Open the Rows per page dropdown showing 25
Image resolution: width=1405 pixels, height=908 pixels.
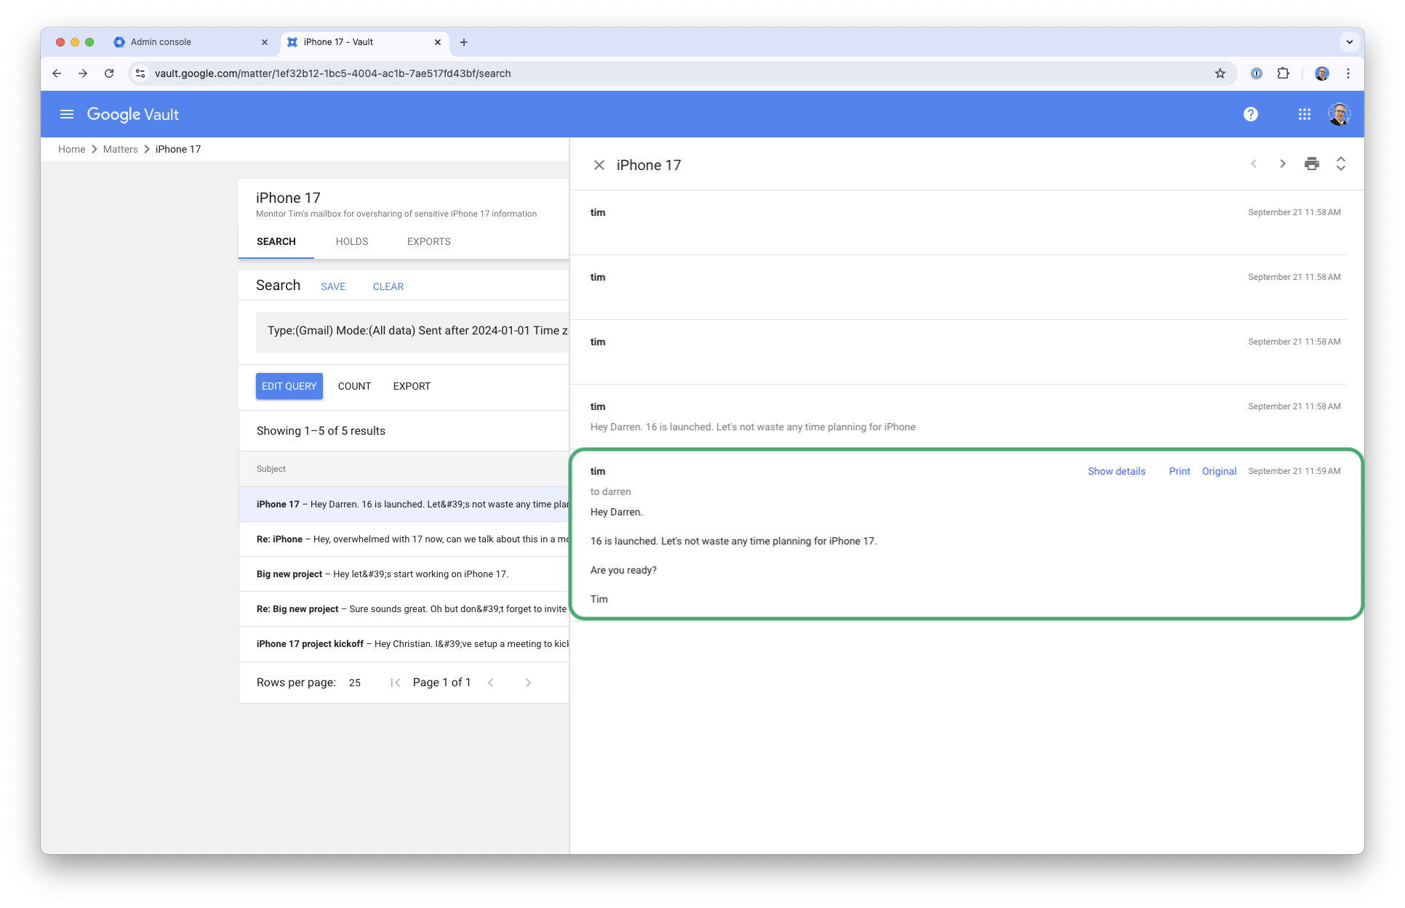pyautogui.click(x=355, y=683)
